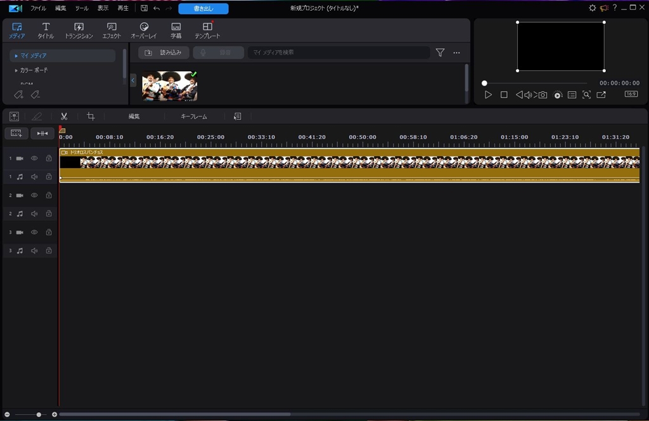Open the 16:9 aspect ratio dropdown
The image size is (649, 421).
point(631,94)
